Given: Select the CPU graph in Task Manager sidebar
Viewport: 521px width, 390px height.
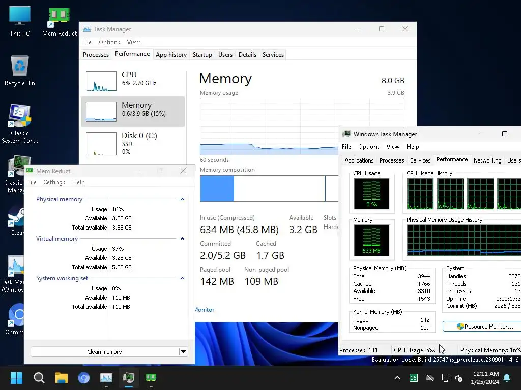Looking at the screenshot, I should point(101,81).
